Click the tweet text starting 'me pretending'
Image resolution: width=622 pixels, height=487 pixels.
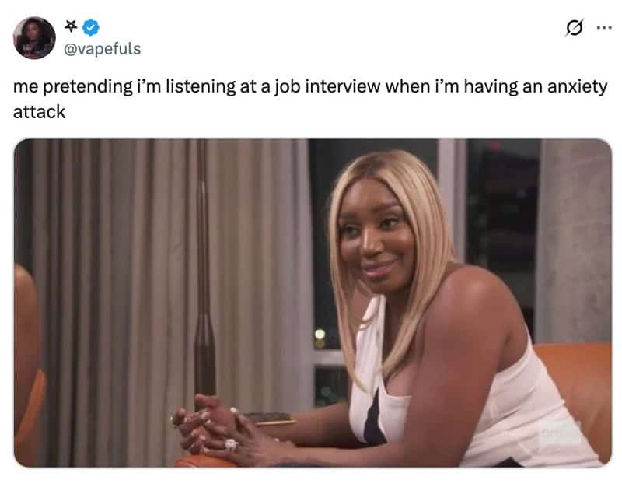pos(309,99)
